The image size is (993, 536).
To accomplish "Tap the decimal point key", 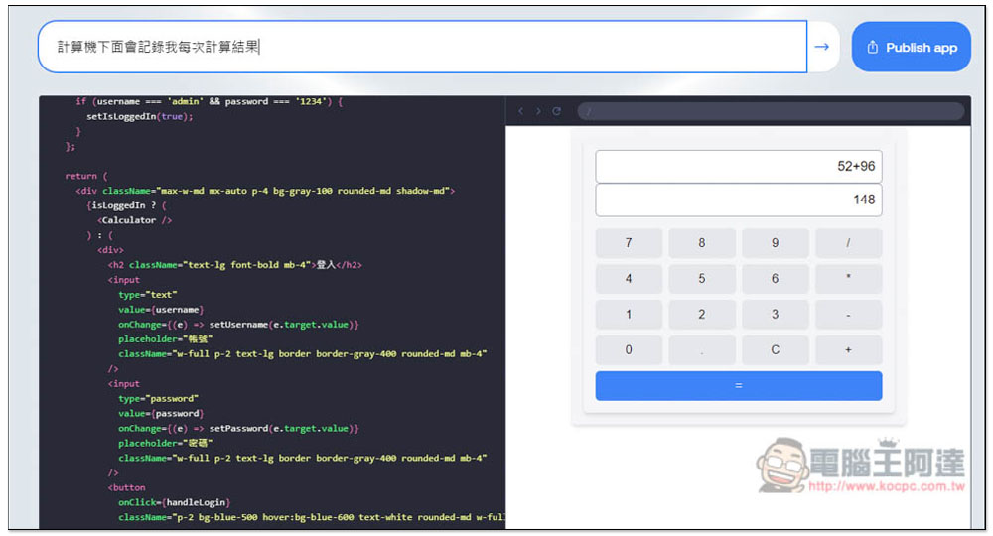I will pos(702,350).
